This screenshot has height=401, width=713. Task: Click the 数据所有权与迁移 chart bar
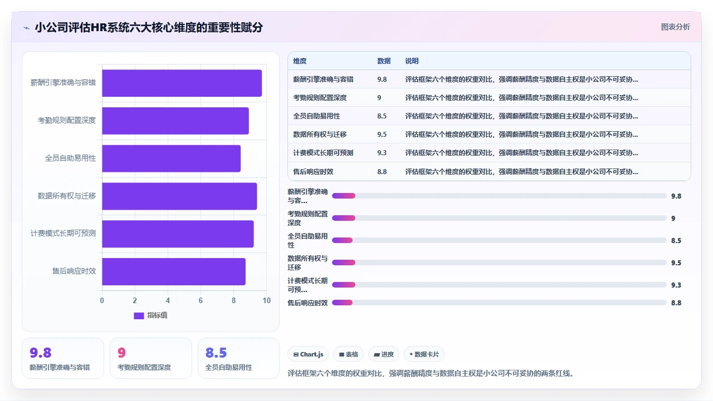point(179,196)
